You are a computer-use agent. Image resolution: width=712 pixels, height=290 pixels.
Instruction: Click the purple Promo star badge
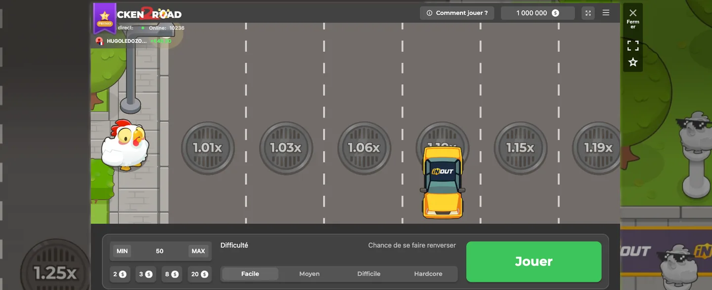(104, 18)
